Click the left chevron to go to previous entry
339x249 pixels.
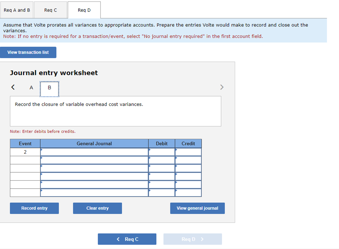coord(13,87)
